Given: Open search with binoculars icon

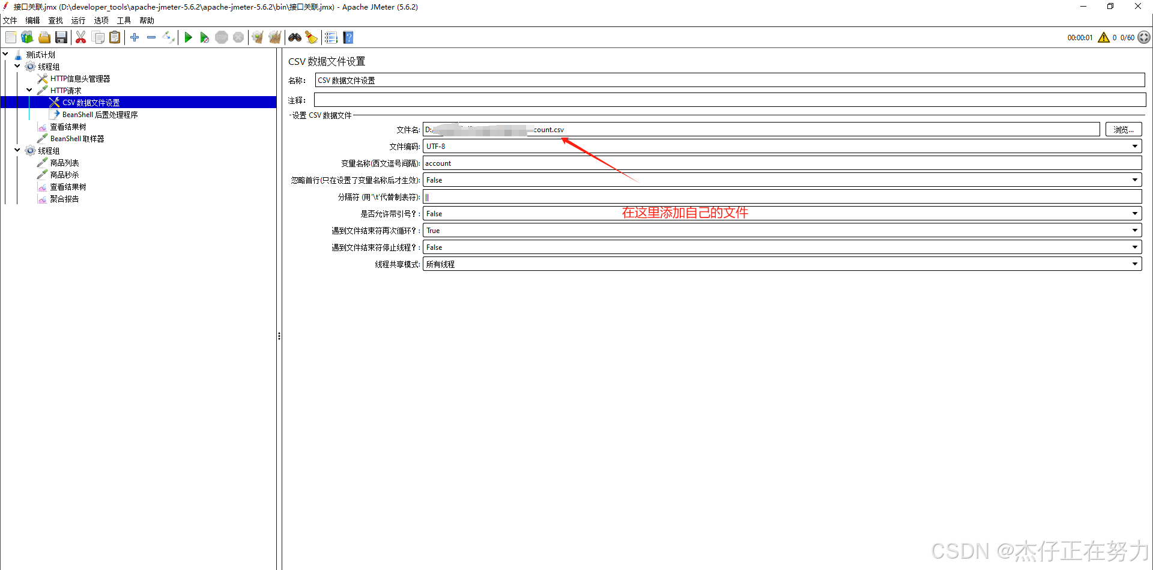Looking at the screenshot, I should click(295, 38).
